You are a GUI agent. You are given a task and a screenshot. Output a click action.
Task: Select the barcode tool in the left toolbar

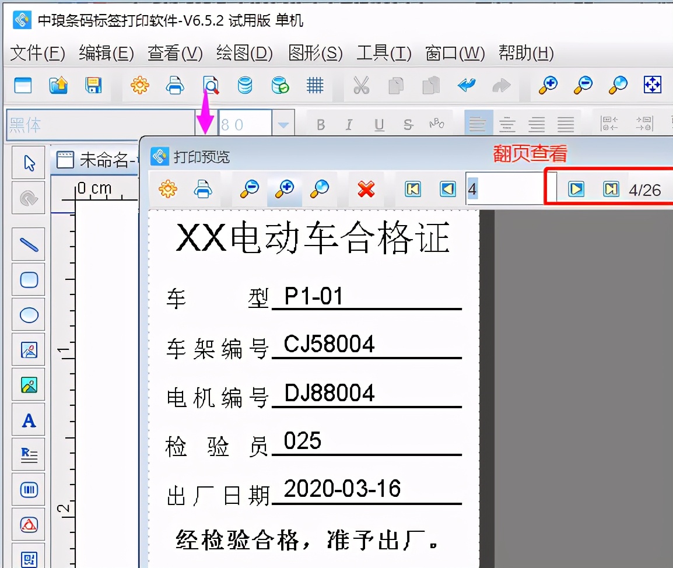[x=29, y=490]
